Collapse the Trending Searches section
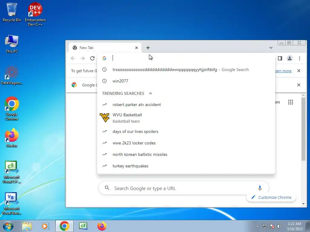The image size is (310, 232). (150, 93)
